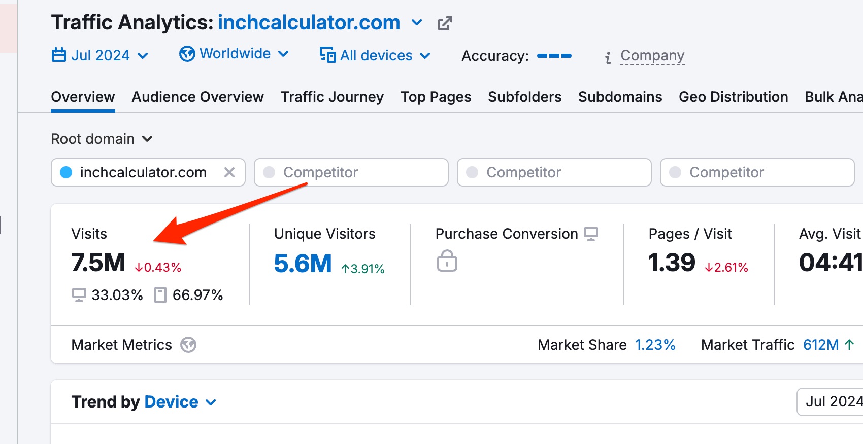Click the calendar icon for Jul 2024
863x444 pixels.
[59, 54]
